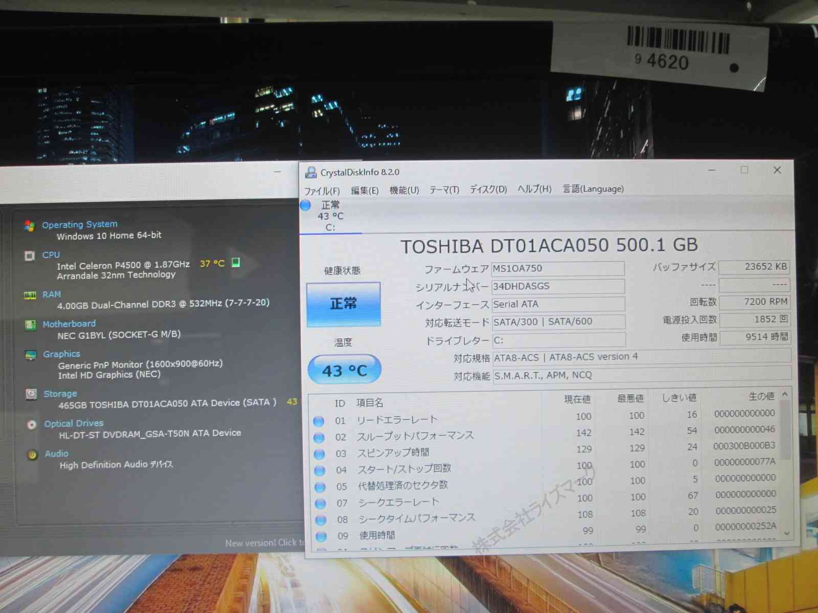Click the Graphics monitor icon
This screenshot has height=613, width=818.
click(x=31, y=355)
